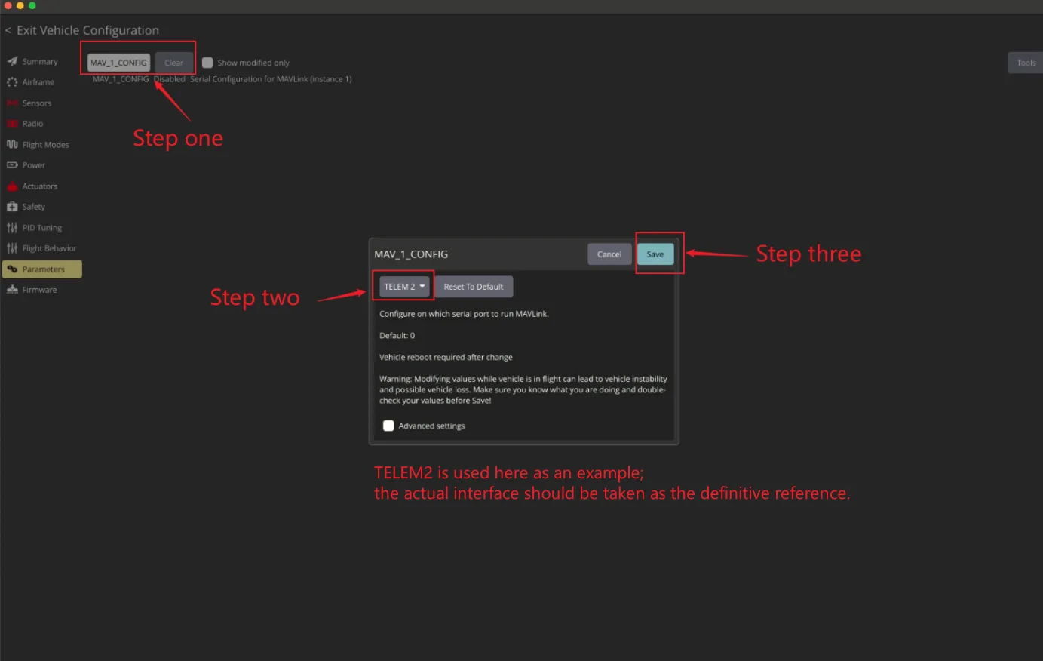Screen dimensions: 1043x661
Task: Select the Parameters sidebar item
Action: tap(42, 269)
